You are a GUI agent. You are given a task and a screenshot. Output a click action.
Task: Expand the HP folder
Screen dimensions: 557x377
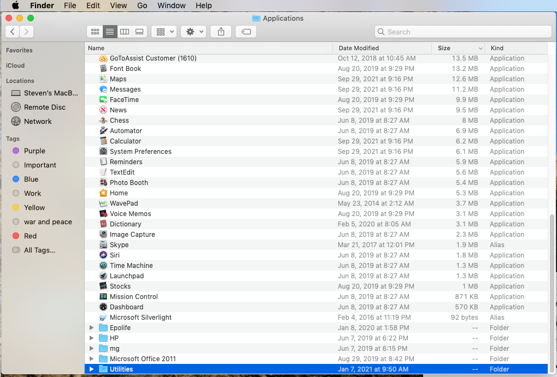[91, 338]
